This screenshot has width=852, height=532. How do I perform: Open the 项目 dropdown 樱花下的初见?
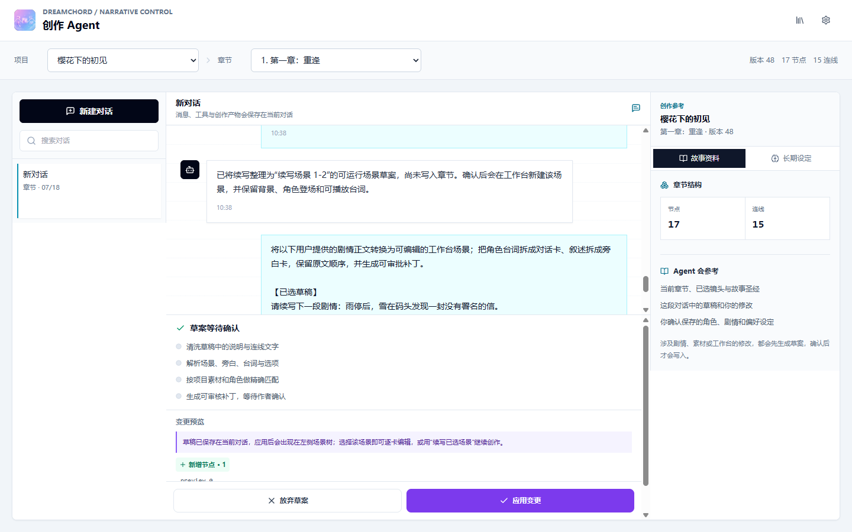point(123,60)
